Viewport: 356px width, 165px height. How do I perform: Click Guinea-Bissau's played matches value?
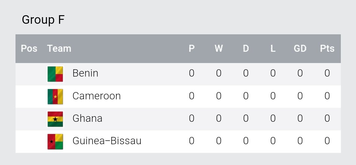[192, 141]
